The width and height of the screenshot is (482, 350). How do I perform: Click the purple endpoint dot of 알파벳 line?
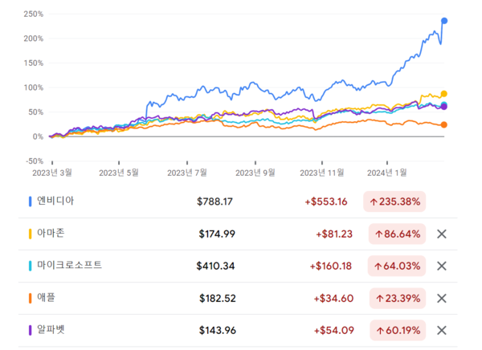(x=444, y=107)
